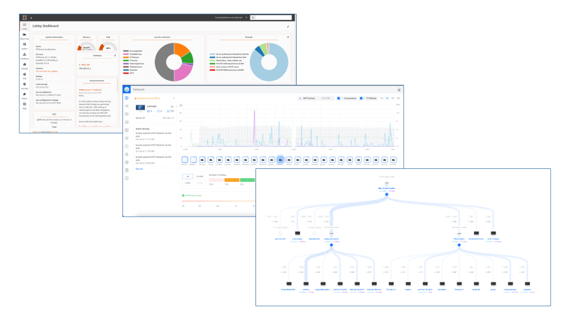The height and width of the screenshot is (320, 570).
Task: Switch the chart to 1D range
Action: (387, 98)
